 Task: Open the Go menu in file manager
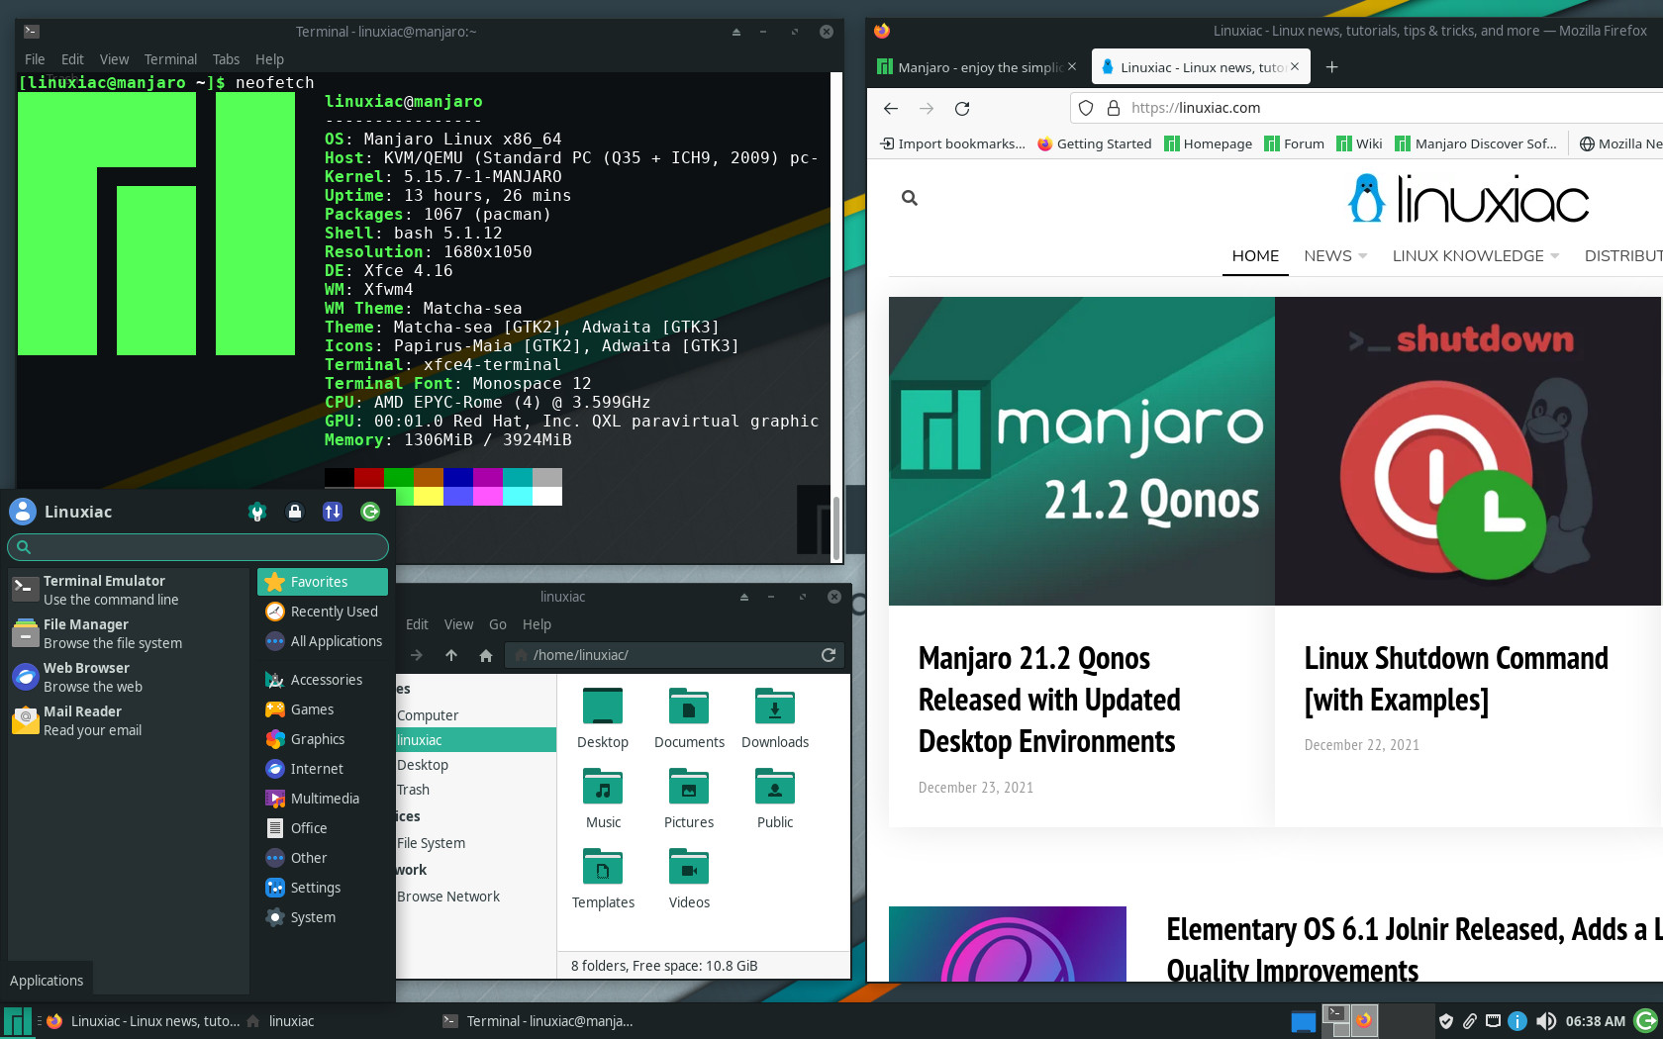pyautogui.click(x=498, y=624)
